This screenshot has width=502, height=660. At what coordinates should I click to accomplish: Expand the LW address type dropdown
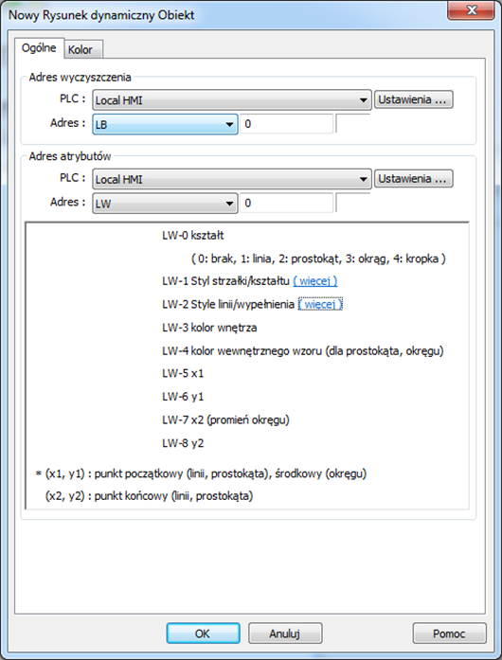pos(165,204)
